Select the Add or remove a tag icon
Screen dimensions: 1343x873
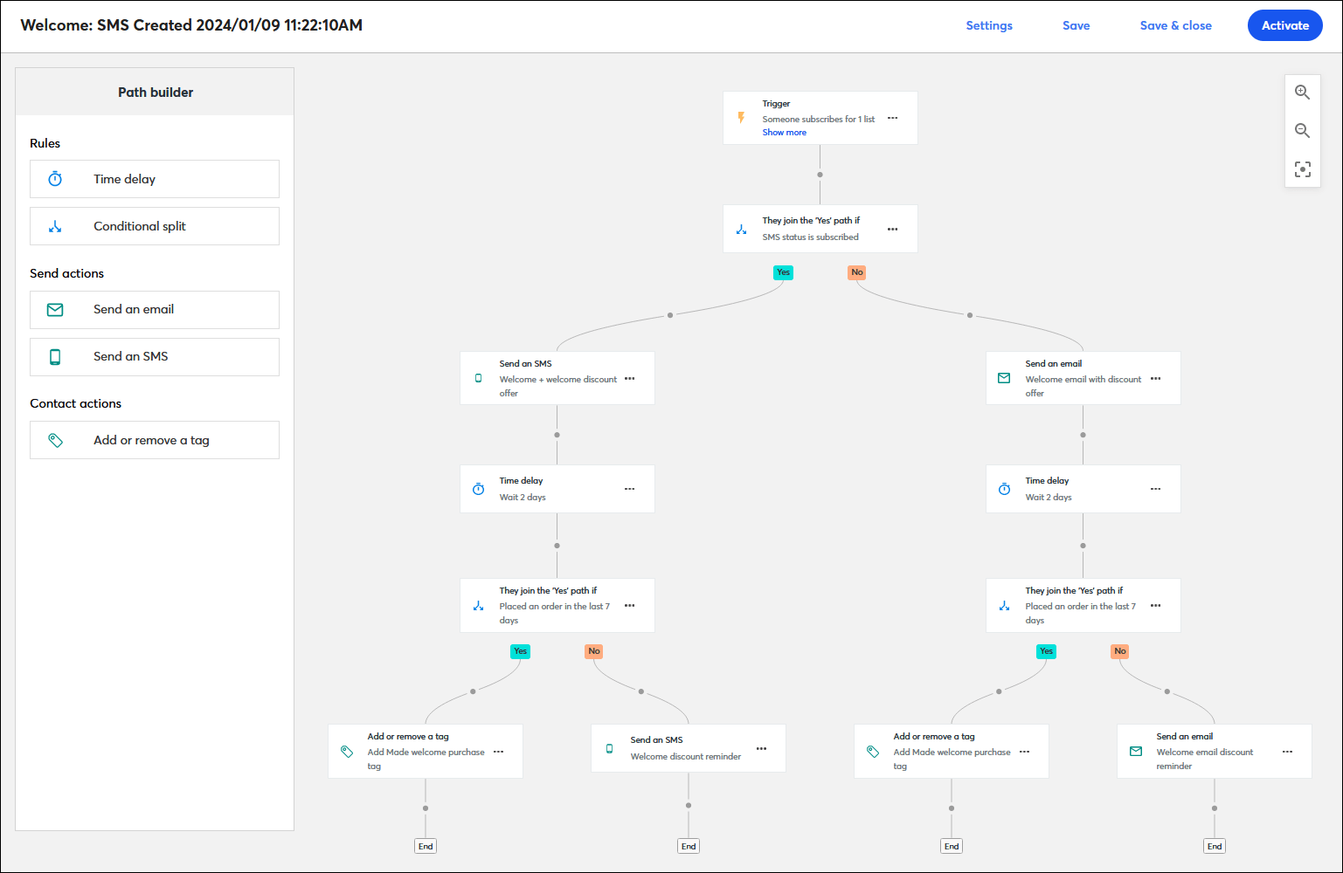point(55,439)
